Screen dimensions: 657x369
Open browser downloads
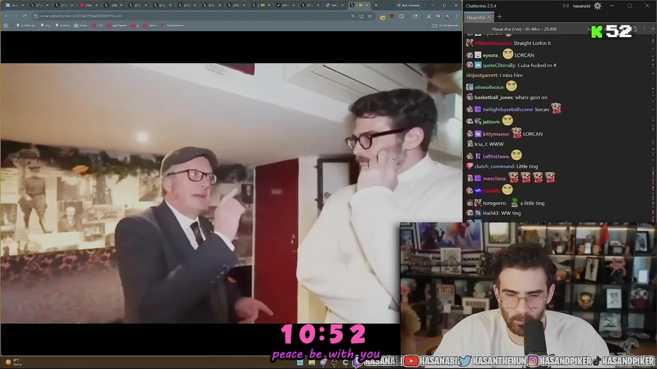[x=429, y=16]
